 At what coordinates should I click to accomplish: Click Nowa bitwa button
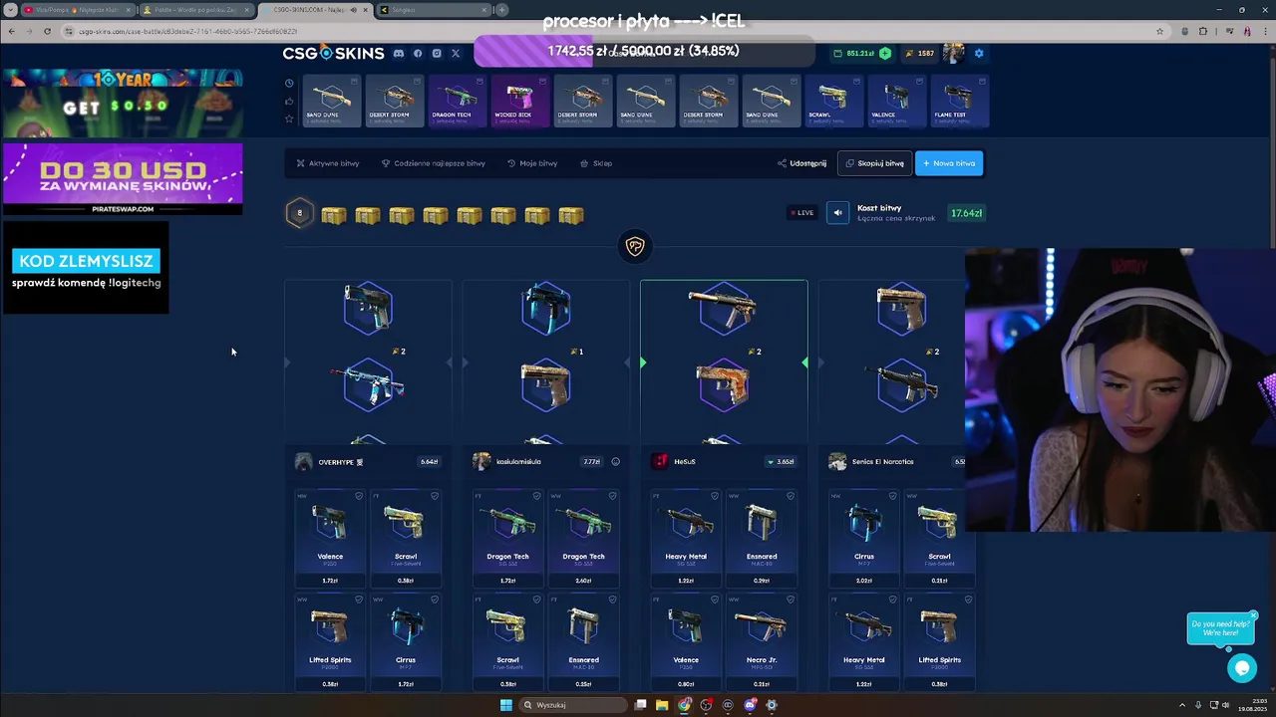click(x=949, y=163)
